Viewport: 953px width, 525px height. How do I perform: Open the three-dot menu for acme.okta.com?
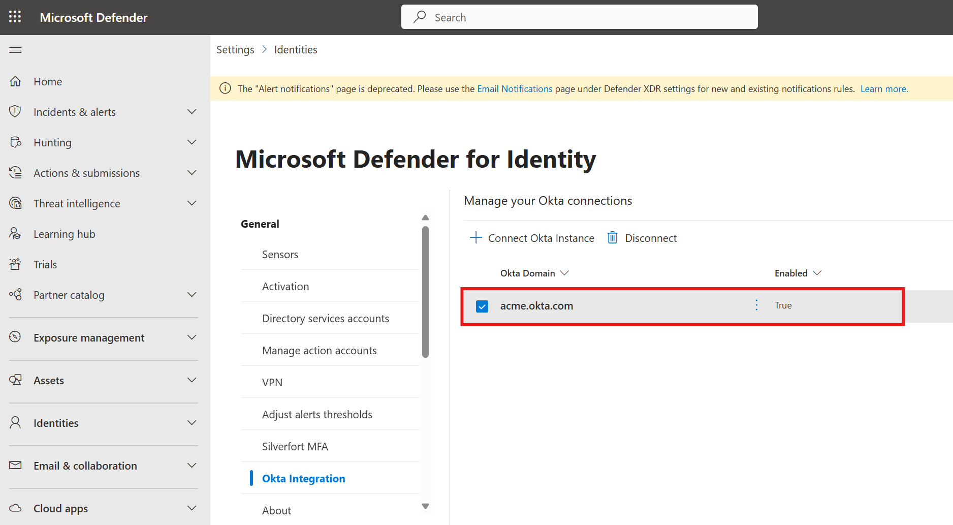(756, 305)
